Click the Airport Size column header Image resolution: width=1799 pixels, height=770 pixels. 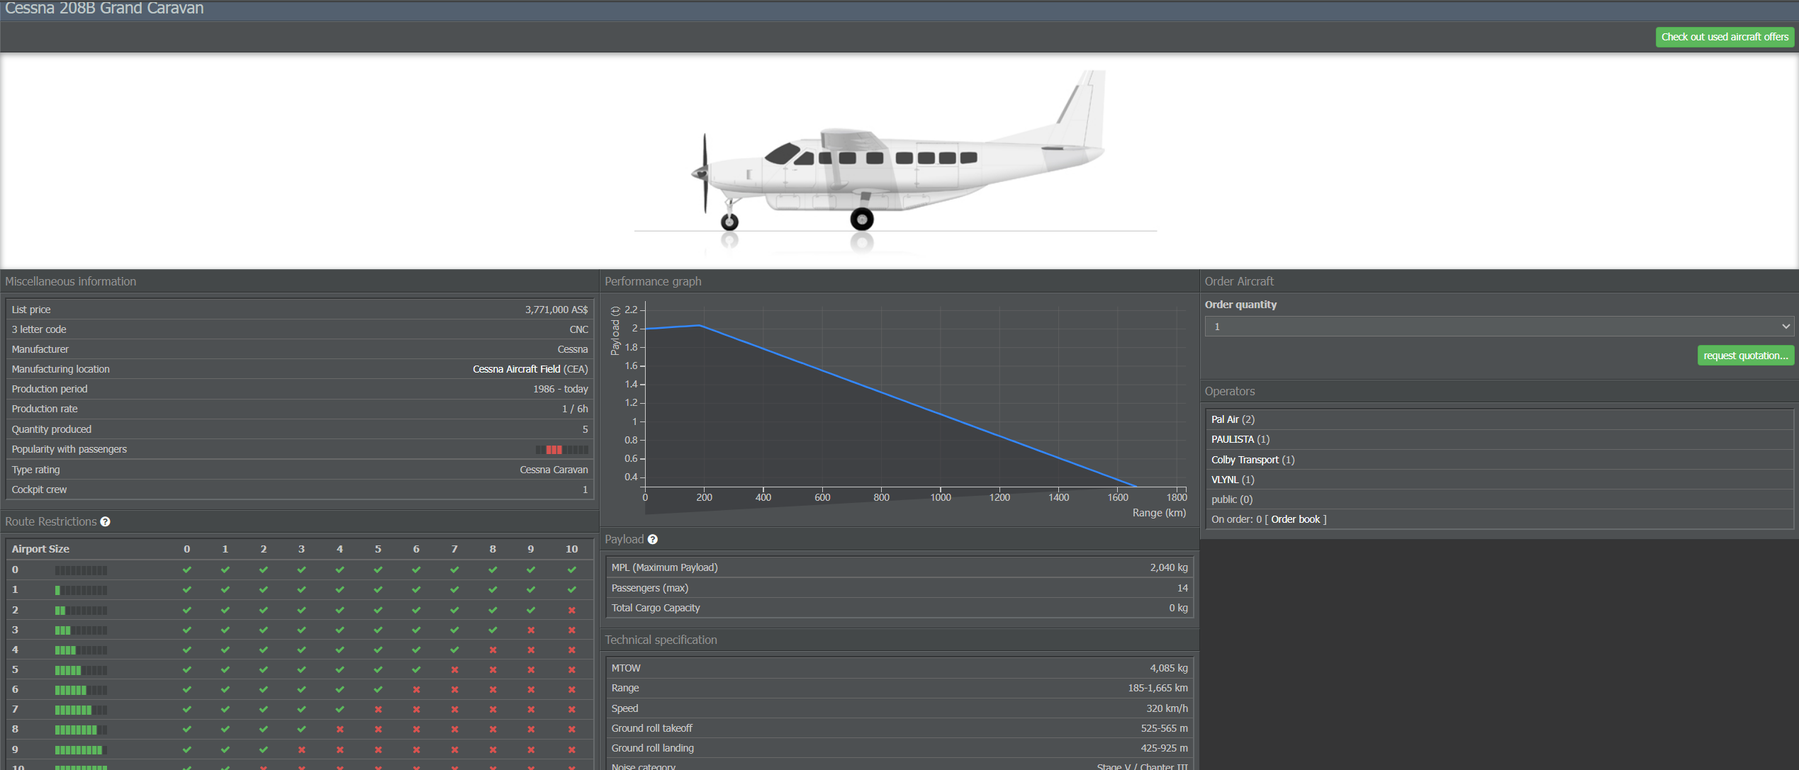40,549
